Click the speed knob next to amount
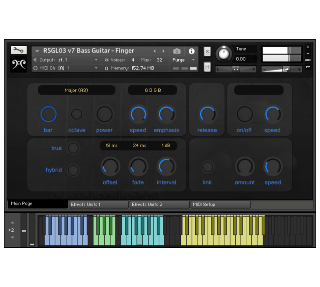The height and width of the screenshot is (287, 320). tap(273, 167)
